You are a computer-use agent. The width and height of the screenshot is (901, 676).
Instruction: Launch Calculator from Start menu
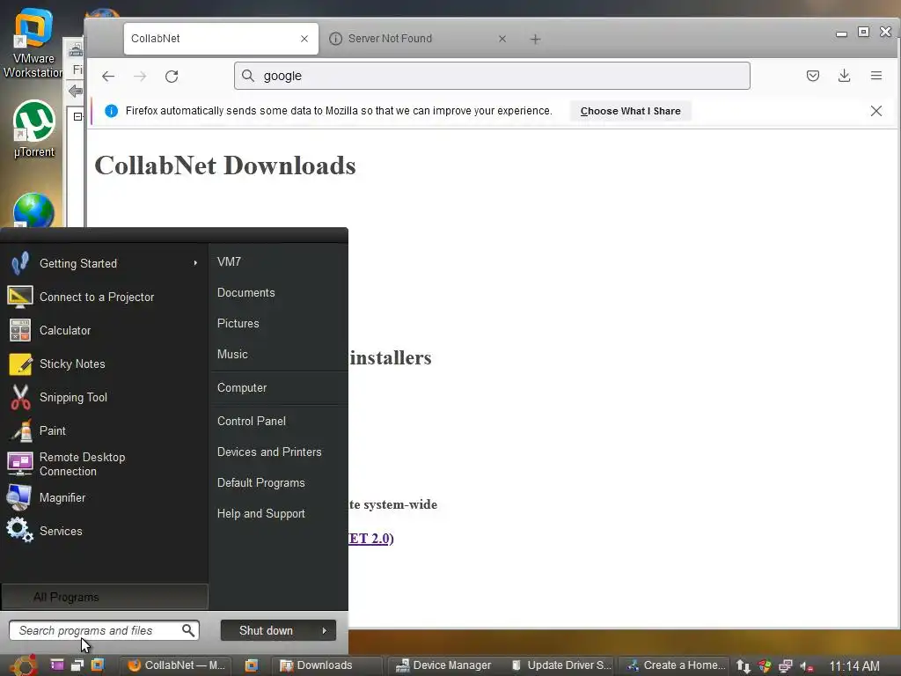104,331
